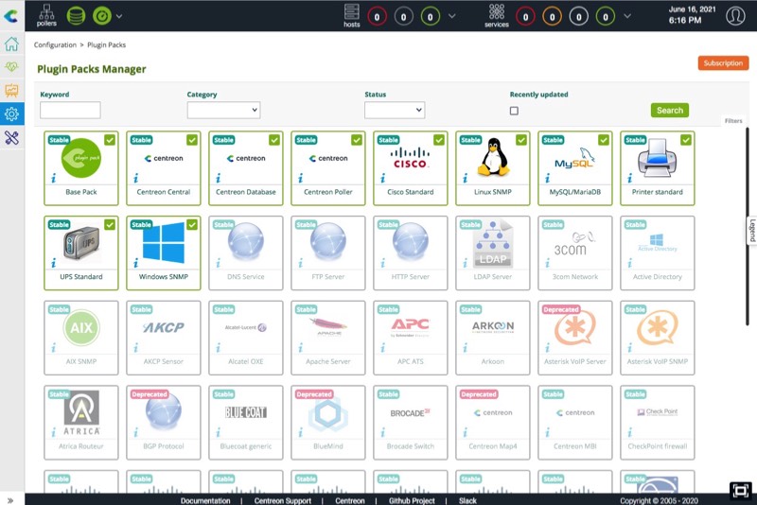This screenshot has height=505, width=757.
Task: Open the Reporting chart sidebar icon
Action: (x=11, y=91)
